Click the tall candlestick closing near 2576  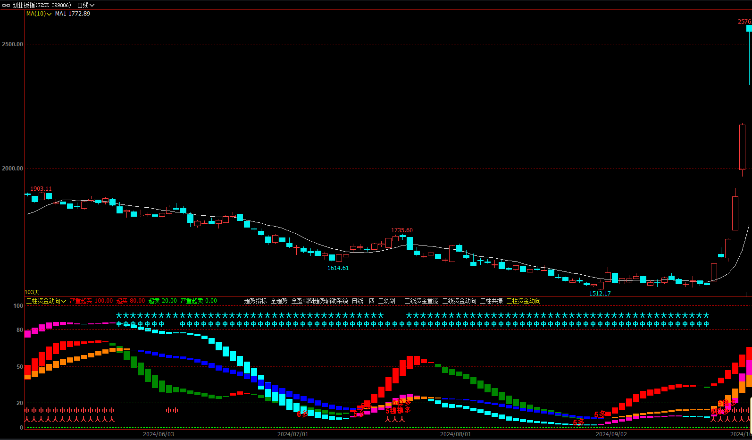[749, 54]
